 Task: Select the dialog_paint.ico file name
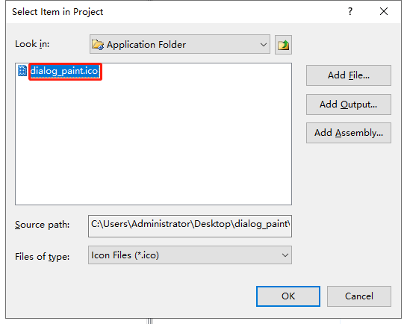tap(64, 71)
